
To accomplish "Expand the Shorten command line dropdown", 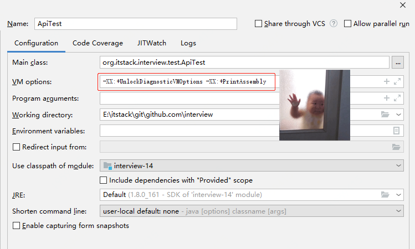I will tap(252, 211).
